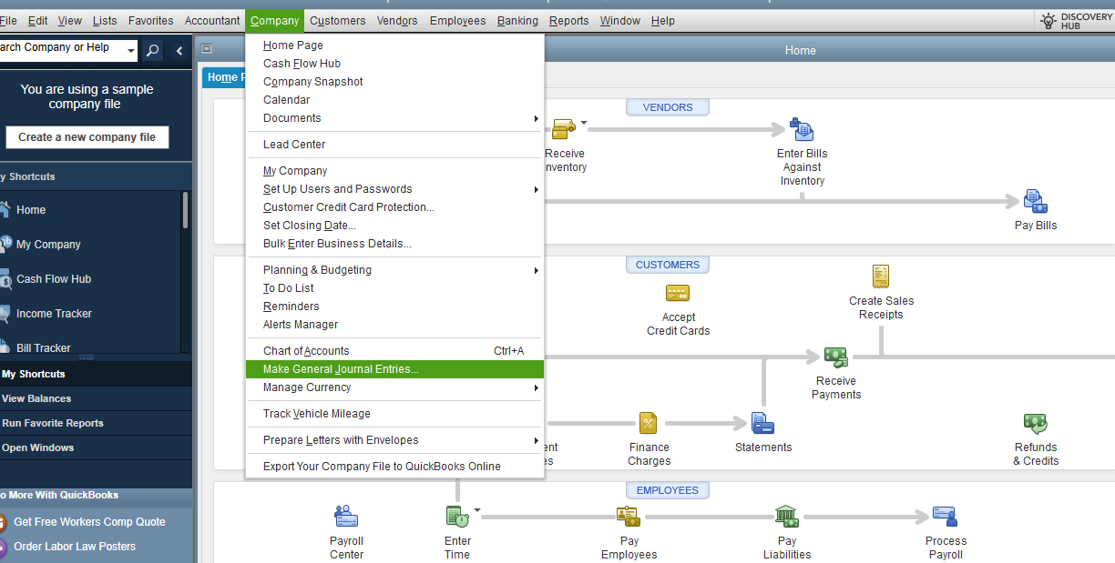Expand the Documents submenu

coord(537,118)
